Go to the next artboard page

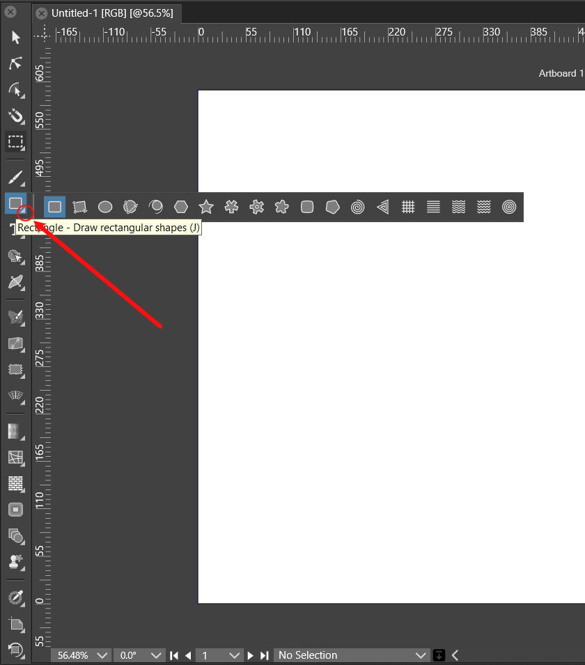(251, 655)
